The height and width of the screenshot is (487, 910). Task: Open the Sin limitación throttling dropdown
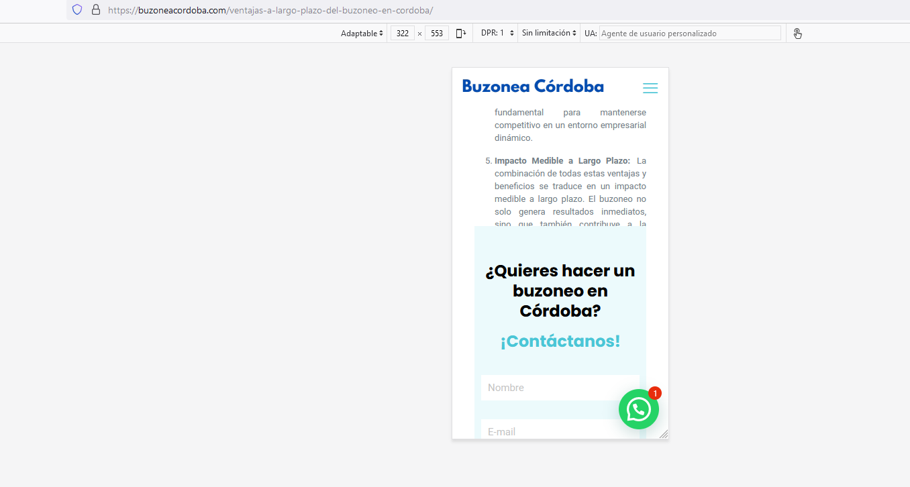click(x=549, y=33)
